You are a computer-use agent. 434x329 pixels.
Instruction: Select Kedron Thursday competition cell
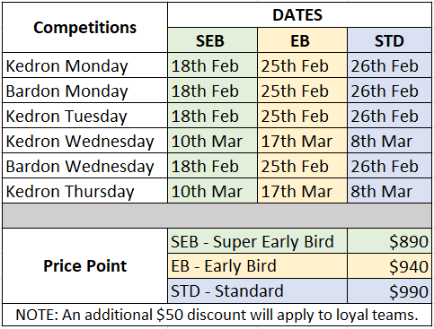coord(85,191)
